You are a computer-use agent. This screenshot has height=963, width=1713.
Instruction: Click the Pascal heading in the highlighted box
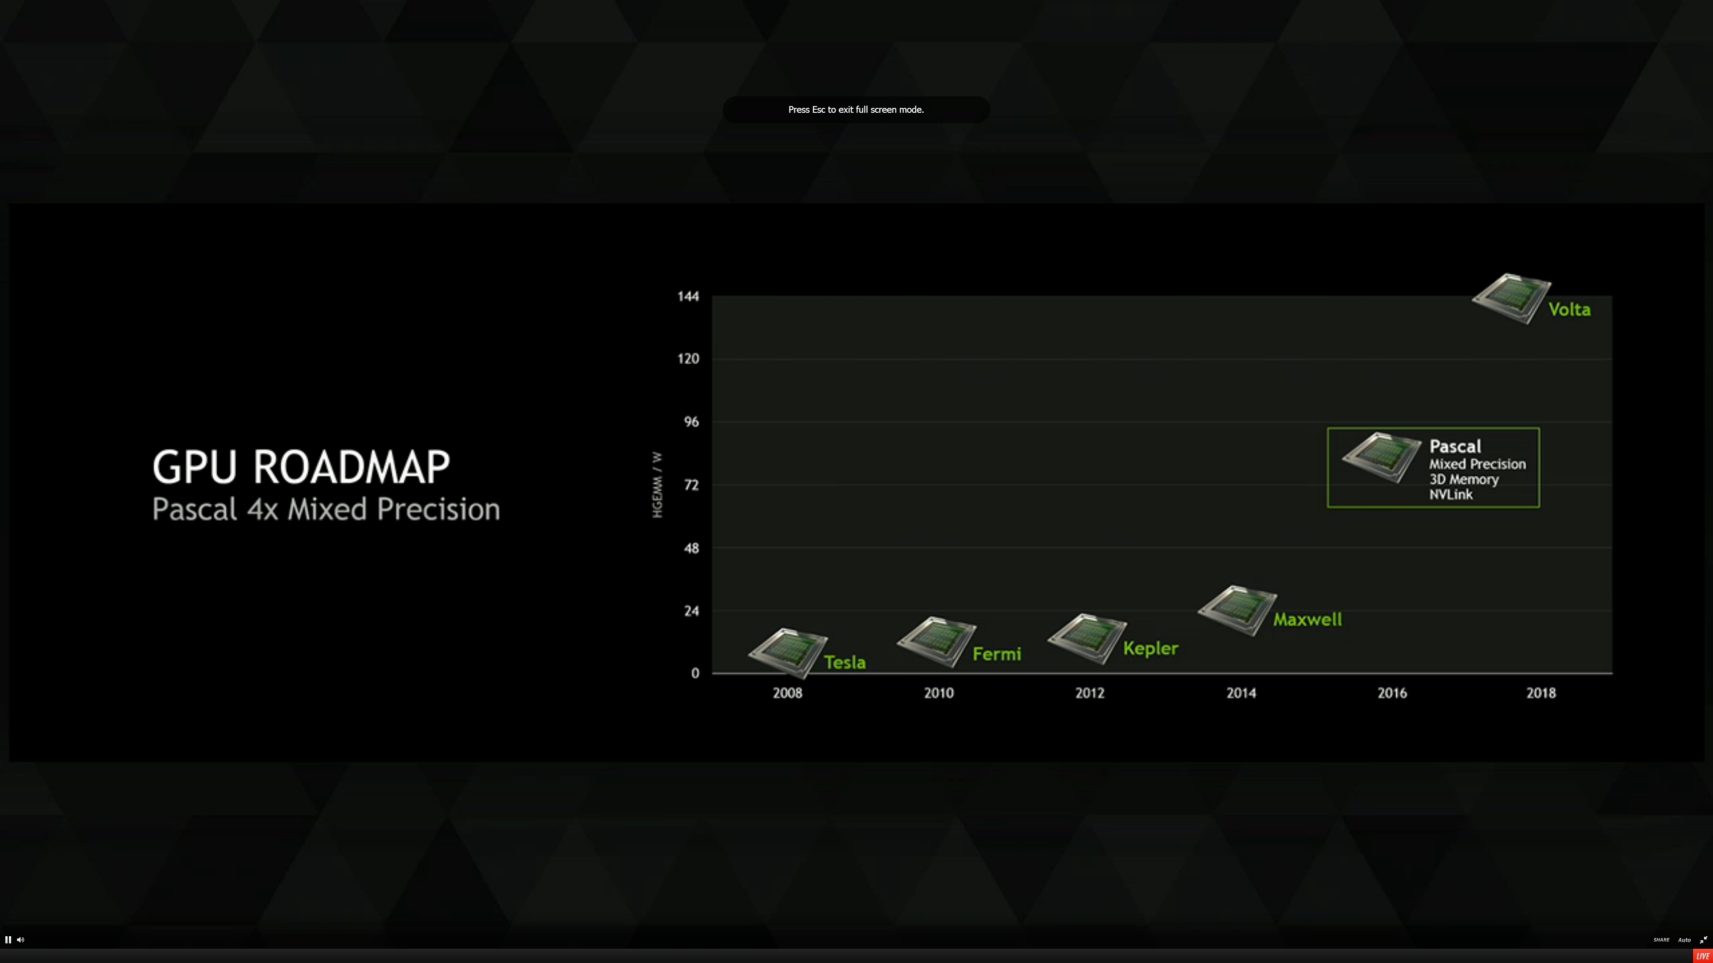1455,447
